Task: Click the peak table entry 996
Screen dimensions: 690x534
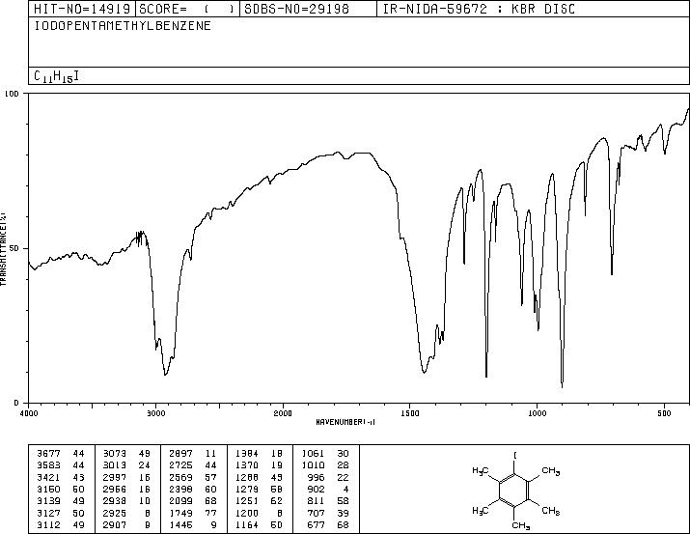Action: coord(316,477)
